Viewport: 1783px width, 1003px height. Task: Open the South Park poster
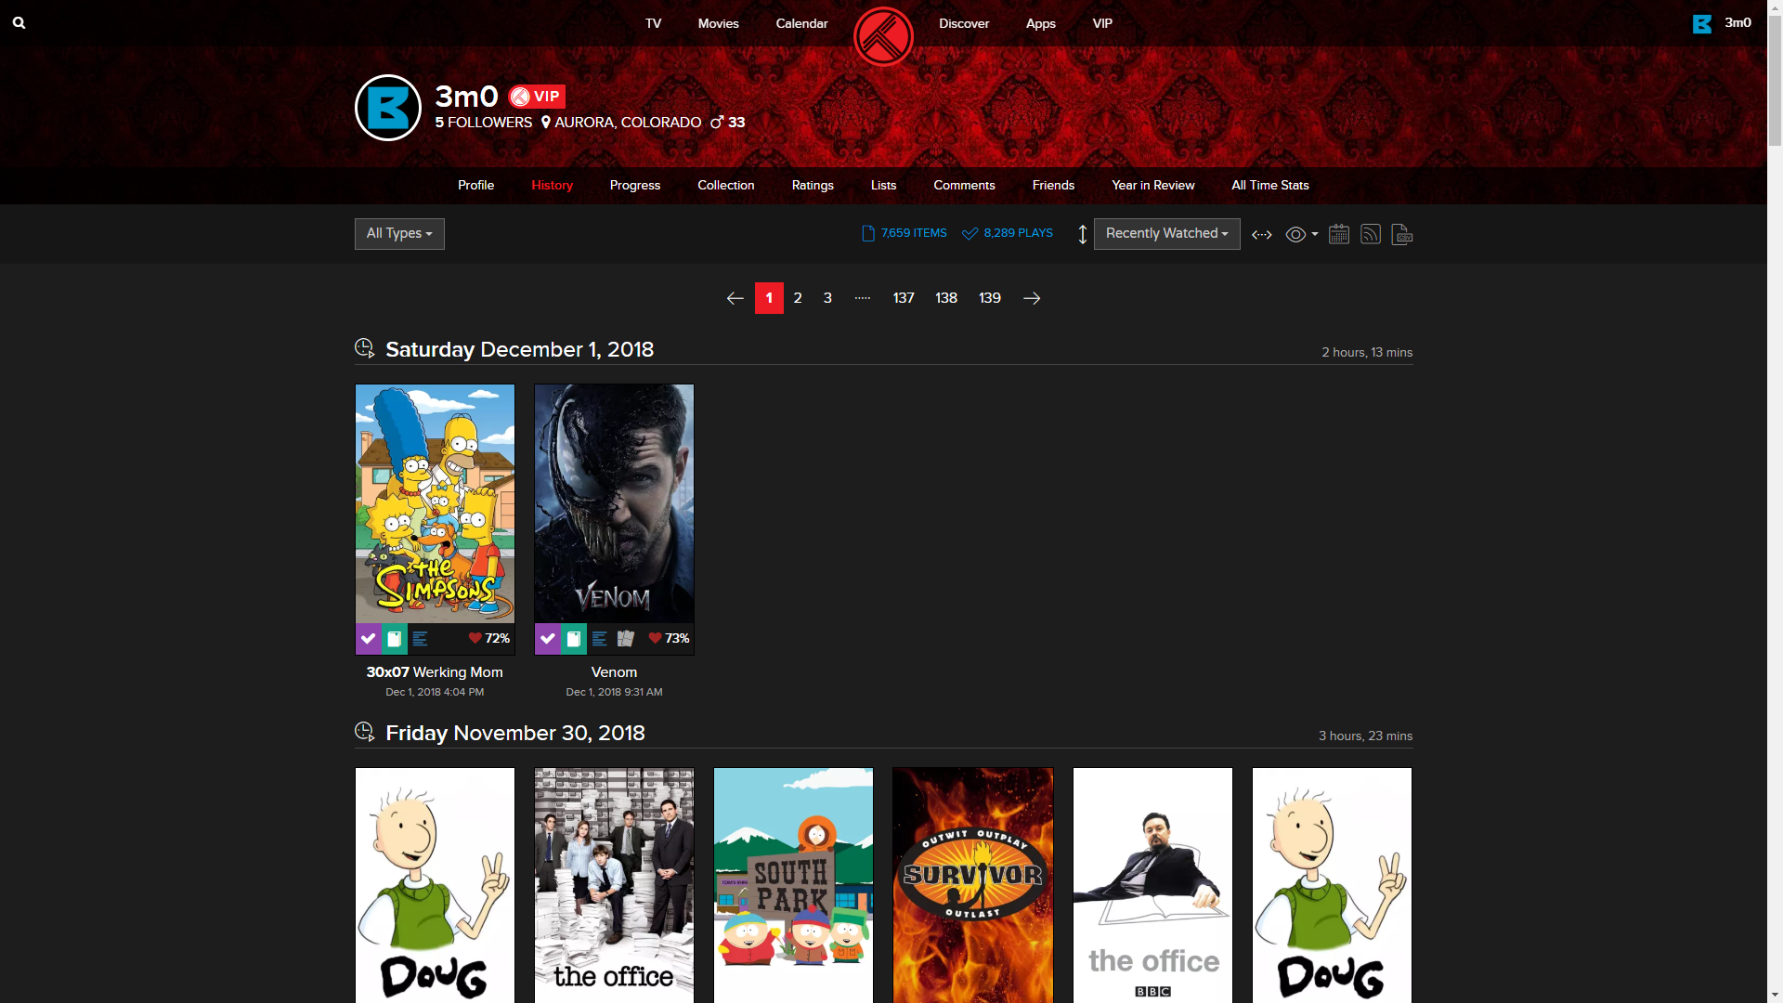(793, 885)
